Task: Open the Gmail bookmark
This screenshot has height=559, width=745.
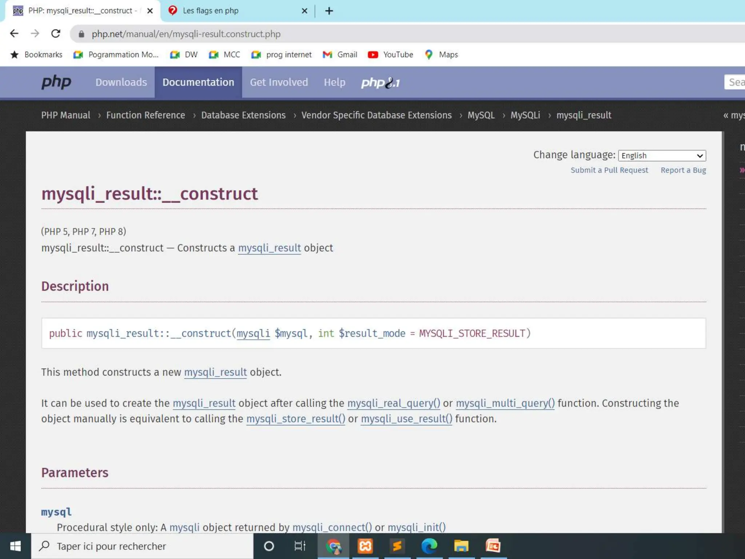Action: coord(340,55)
